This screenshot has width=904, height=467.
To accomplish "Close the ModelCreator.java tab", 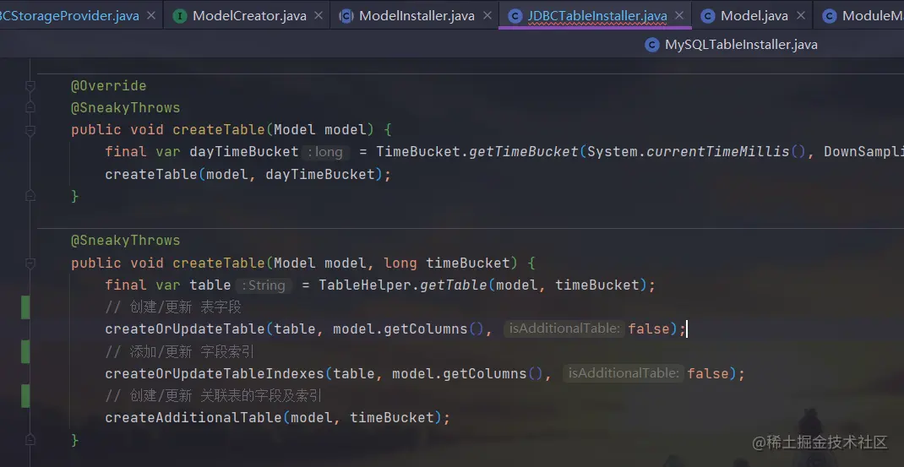I will [319, 15].
